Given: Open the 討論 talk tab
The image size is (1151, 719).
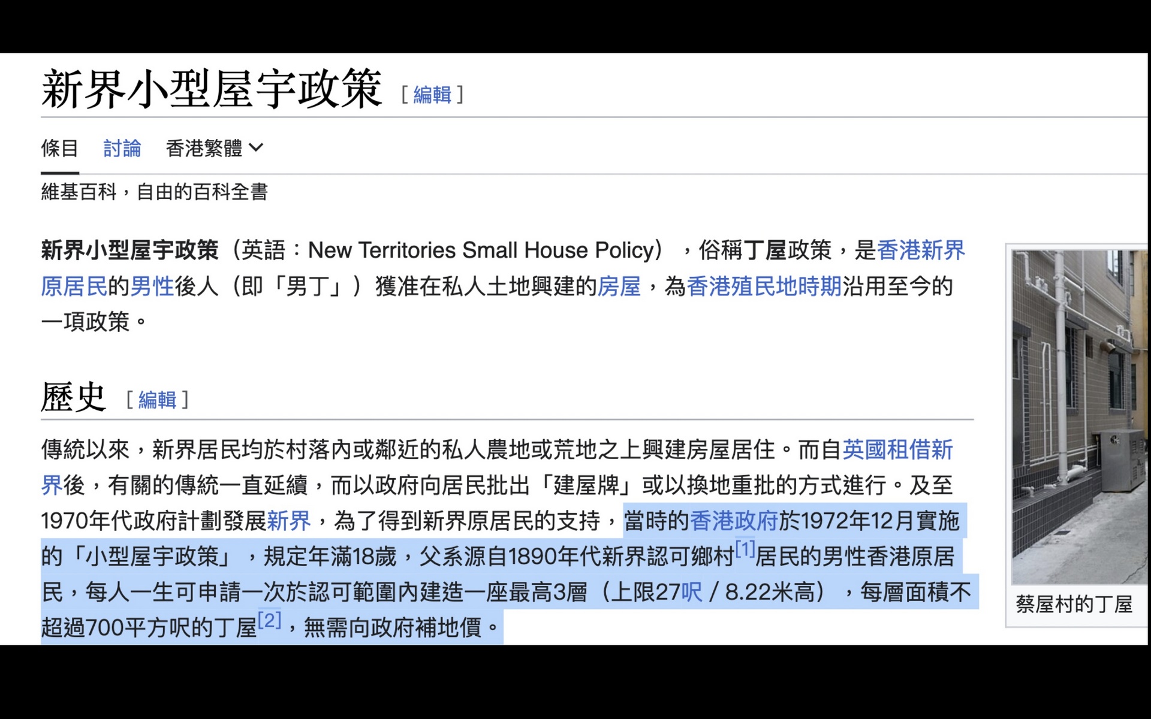Looking at the screenshot, I should click(x=122, y=148).
